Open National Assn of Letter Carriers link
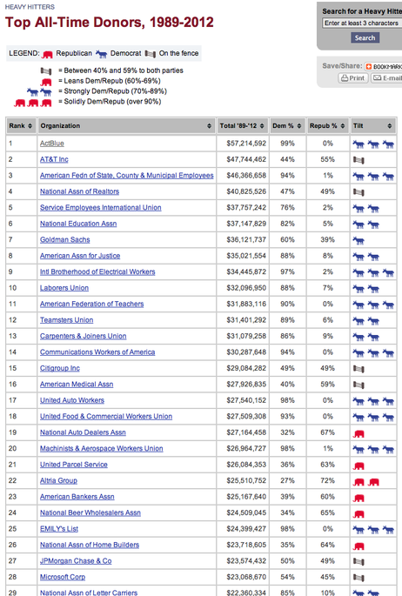Screen dimensions: 402x596 click(89, 593)
